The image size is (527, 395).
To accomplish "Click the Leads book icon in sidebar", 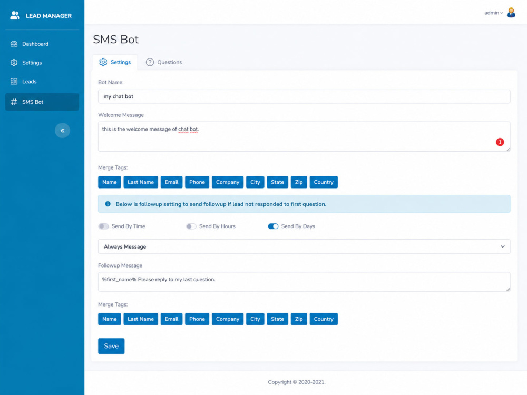I will [x=14, y=81].
